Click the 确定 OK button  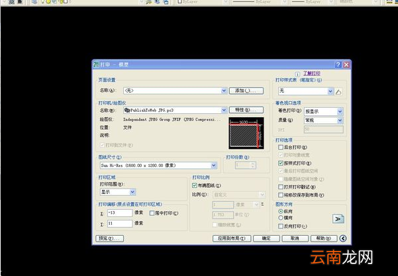pyautogui.click(x=266, y=238)
